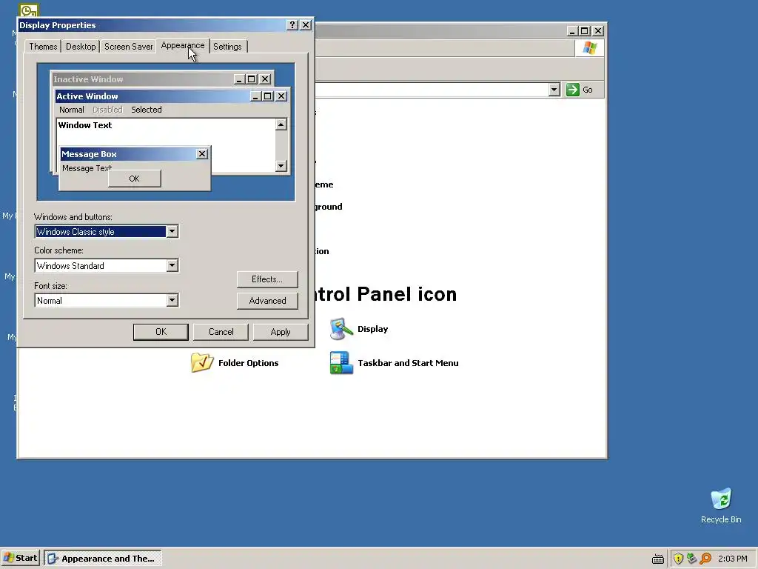Open the Start menu

(x=21, y=558)
